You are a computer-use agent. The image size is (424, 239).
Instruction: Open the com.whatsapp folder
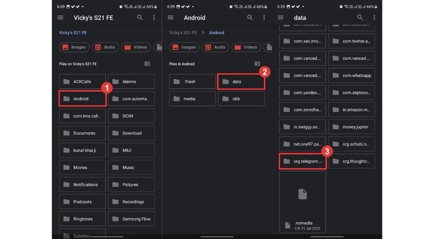click(x=352, y=75)
